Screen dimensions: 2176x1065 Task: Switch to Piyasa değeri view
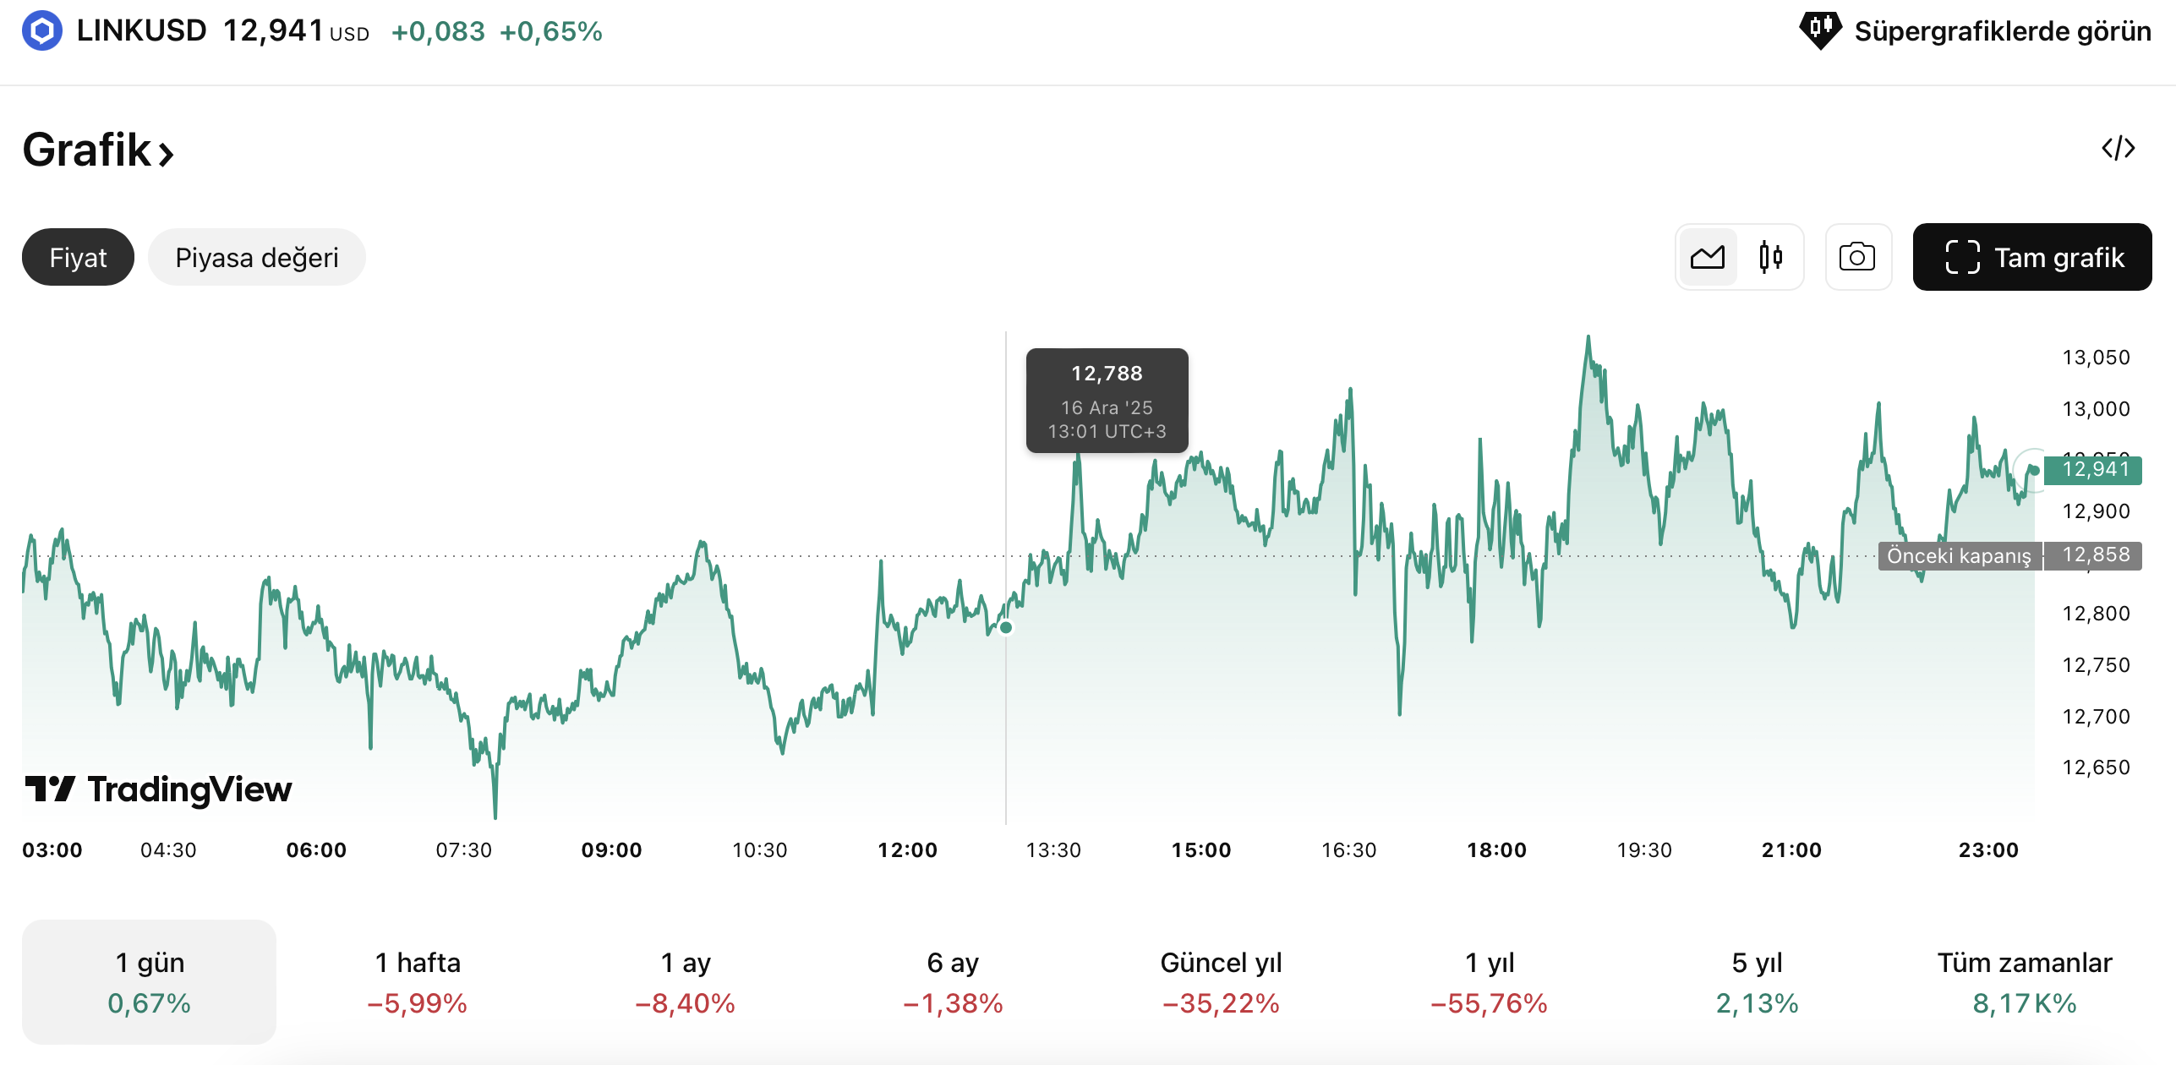coord(256,257)
